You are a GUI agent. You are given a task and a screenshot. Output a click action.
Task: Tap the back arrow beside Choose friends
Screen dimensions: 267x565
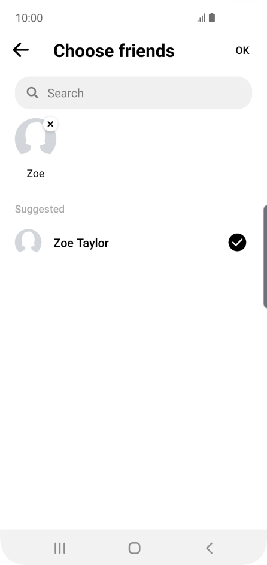click(20, 50)
